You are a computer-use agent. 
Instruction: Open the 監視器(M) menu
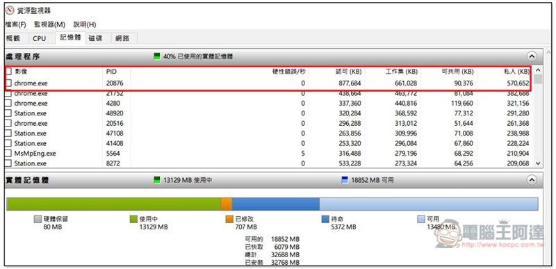(x=49, y=24)
